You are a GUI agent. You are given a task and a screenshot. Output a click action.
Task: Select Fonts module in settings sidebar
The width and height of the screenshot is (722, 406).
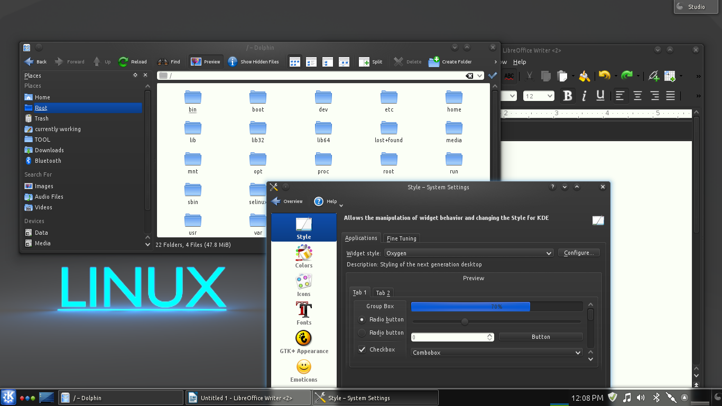(304, 314)
